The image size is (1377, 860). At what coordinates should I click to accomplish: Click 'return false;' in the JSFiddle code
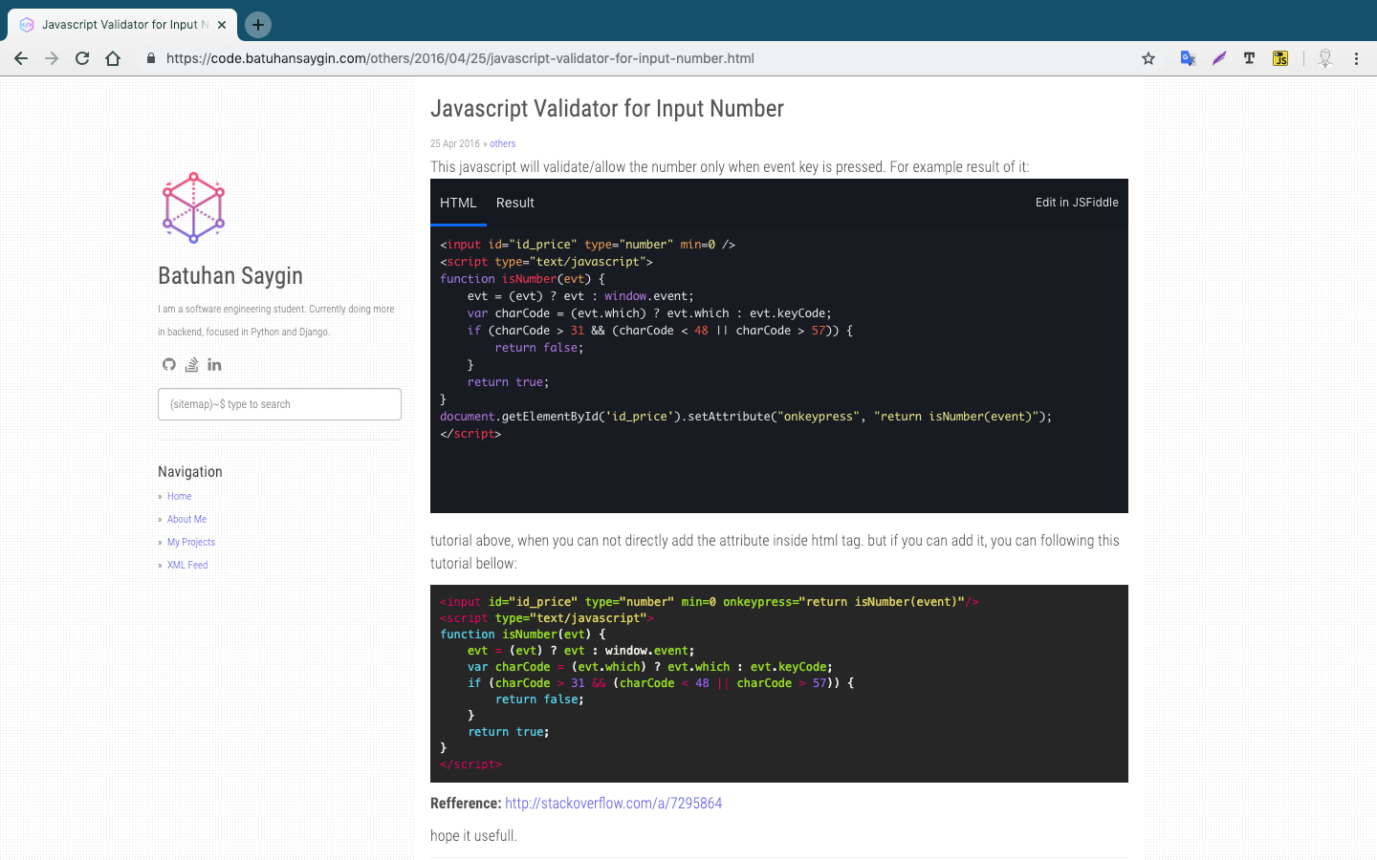(x=538, y=348)
